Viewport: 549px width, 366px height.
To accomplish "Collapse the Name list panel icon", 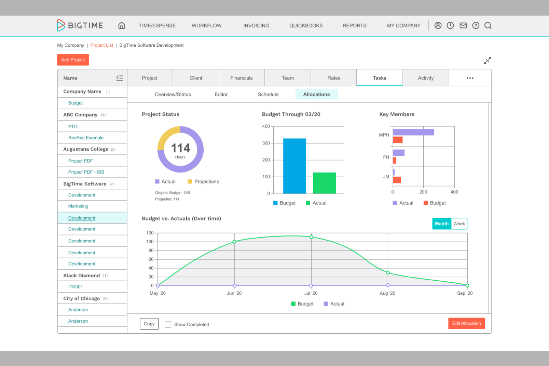I will (x=119, y=78).
